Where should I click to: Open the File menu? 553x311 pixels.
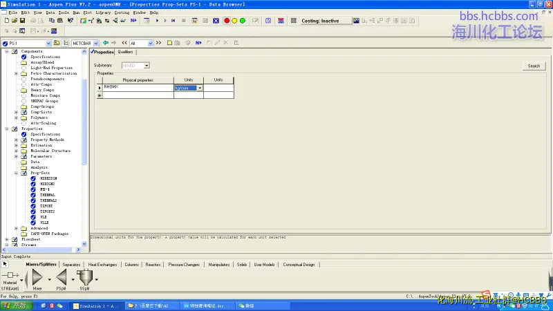coord(12,12)
